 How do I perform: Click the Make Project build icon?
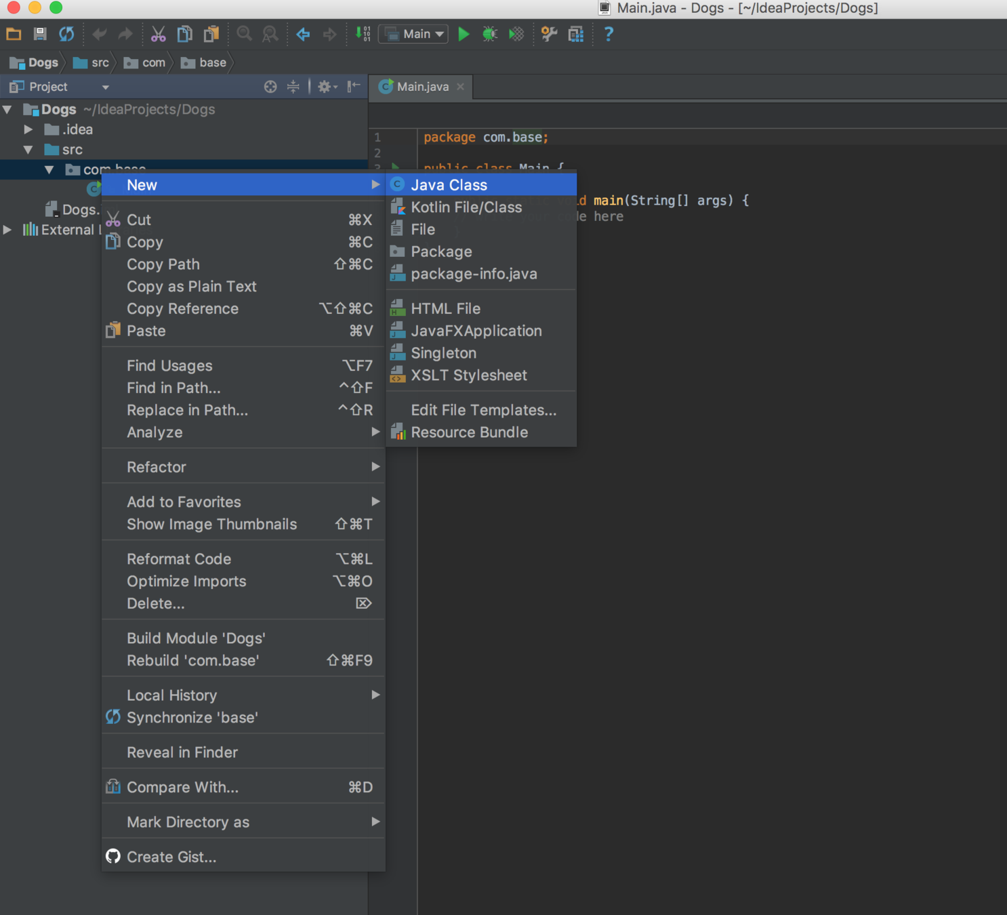click(363, 34)
